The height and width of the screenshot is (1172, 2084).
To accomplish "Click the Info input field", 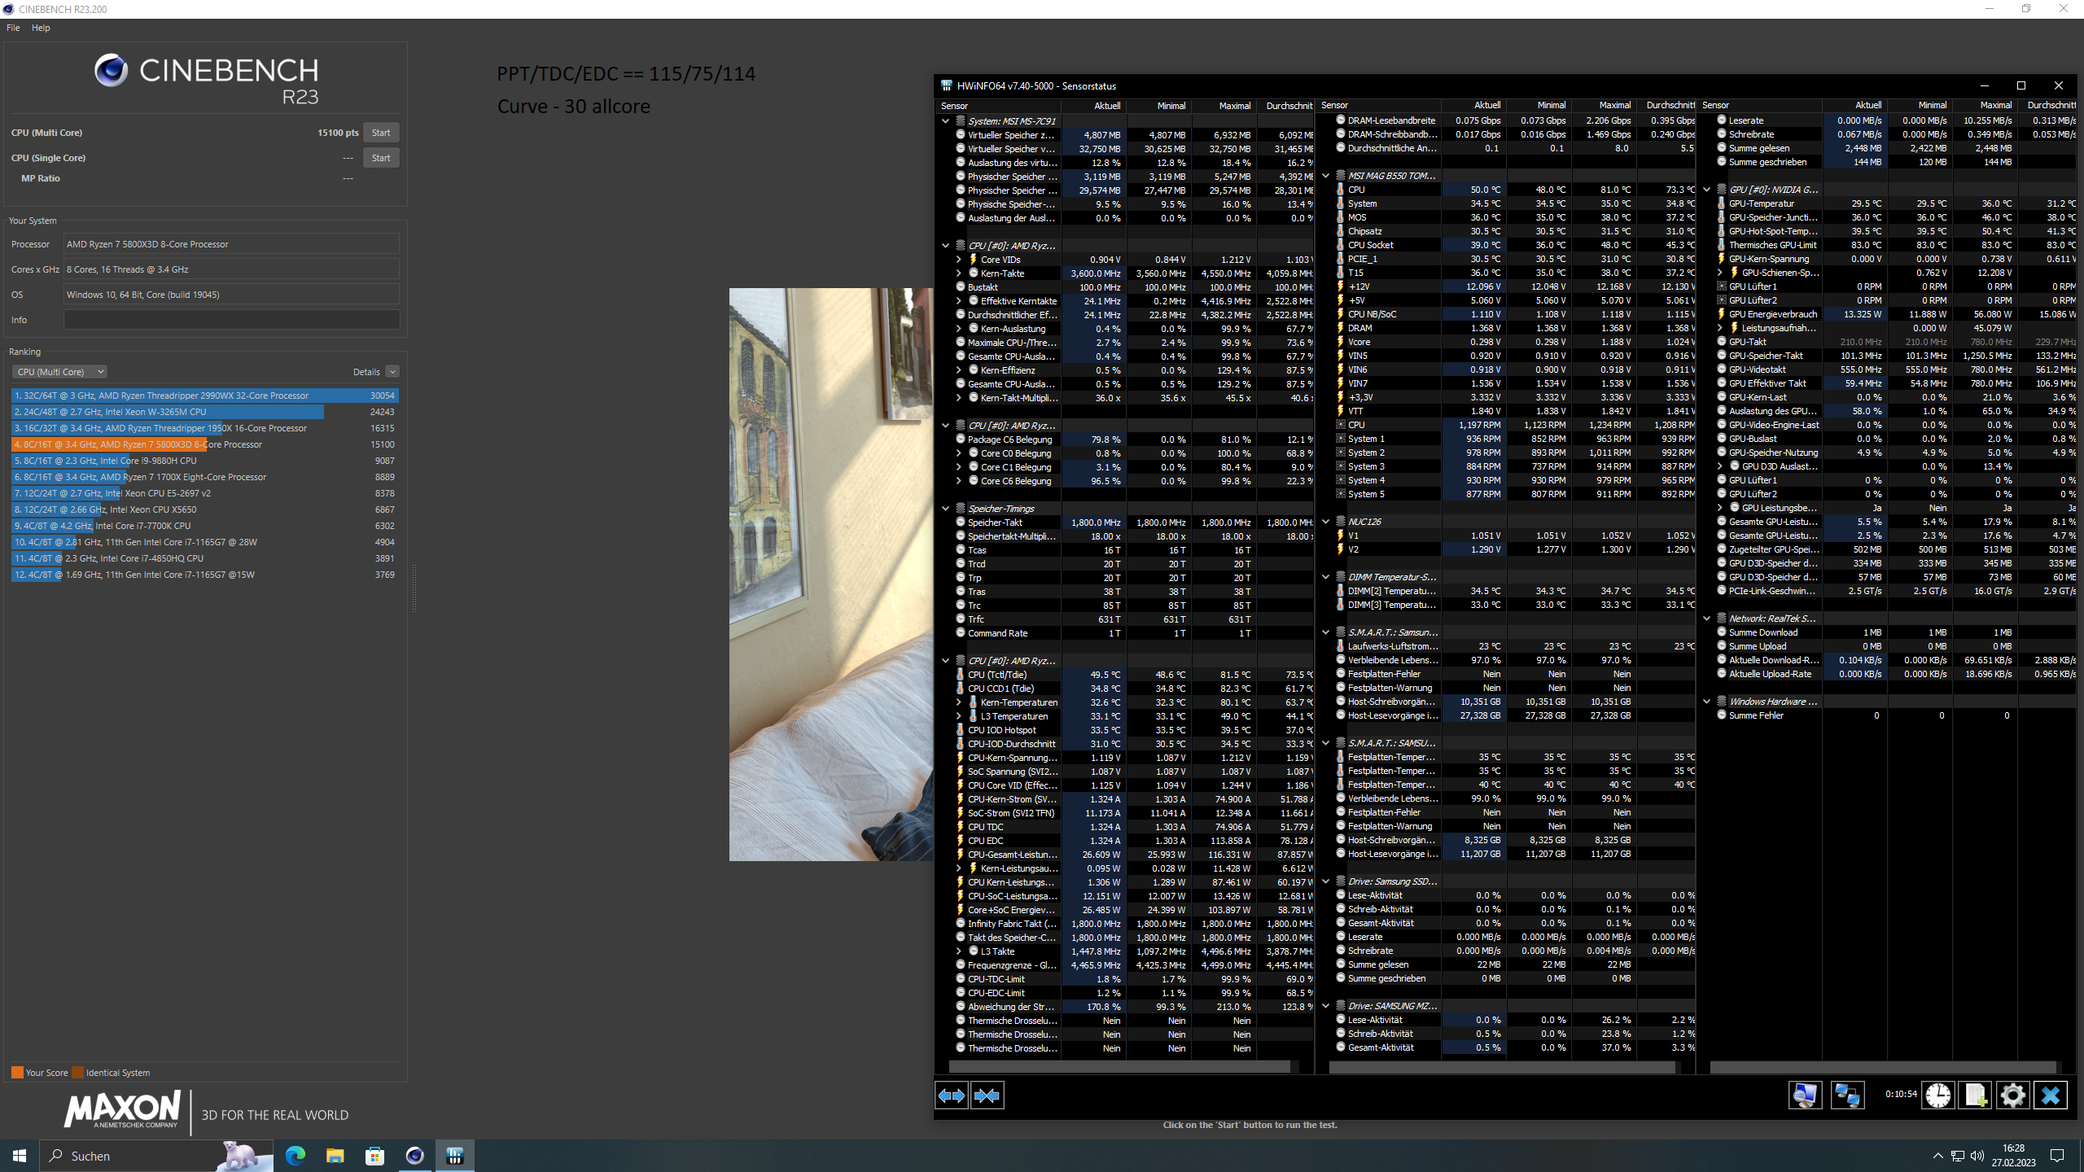I will coord(231,320).
